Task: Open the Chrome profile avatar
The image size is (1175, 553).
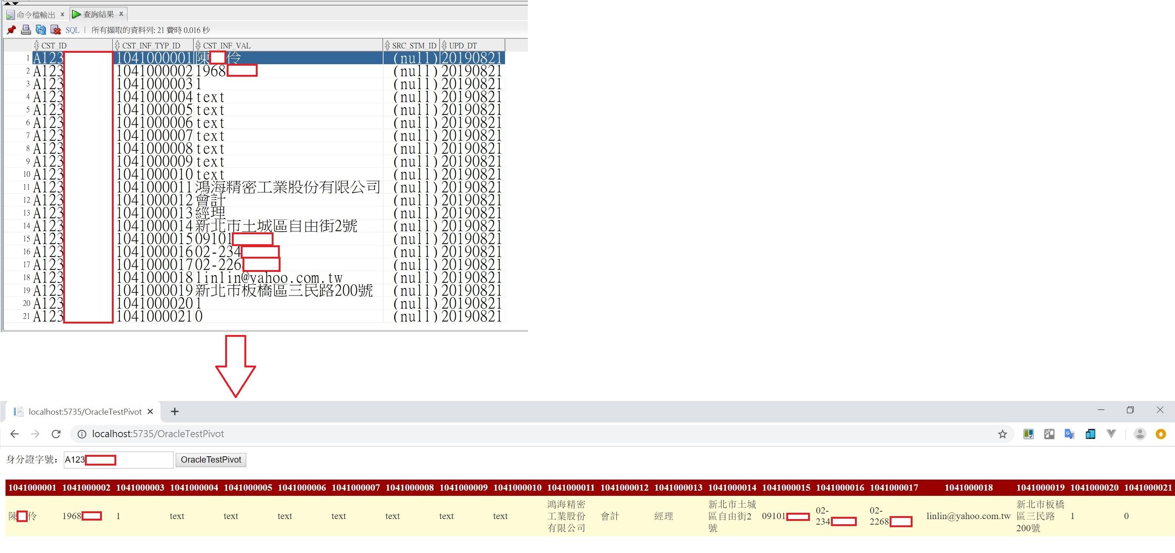Action: tap(1140, 434)
